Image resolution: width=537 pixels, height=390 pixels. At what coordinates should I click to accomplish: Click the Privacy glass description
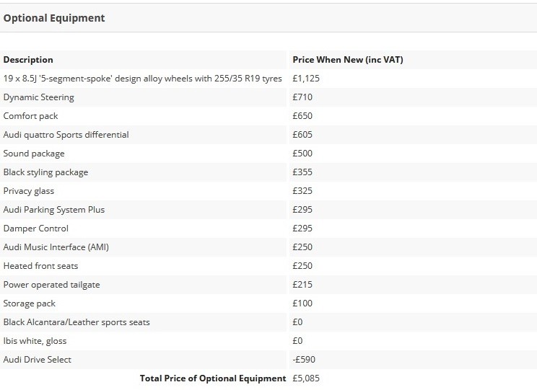pos(29,191)
